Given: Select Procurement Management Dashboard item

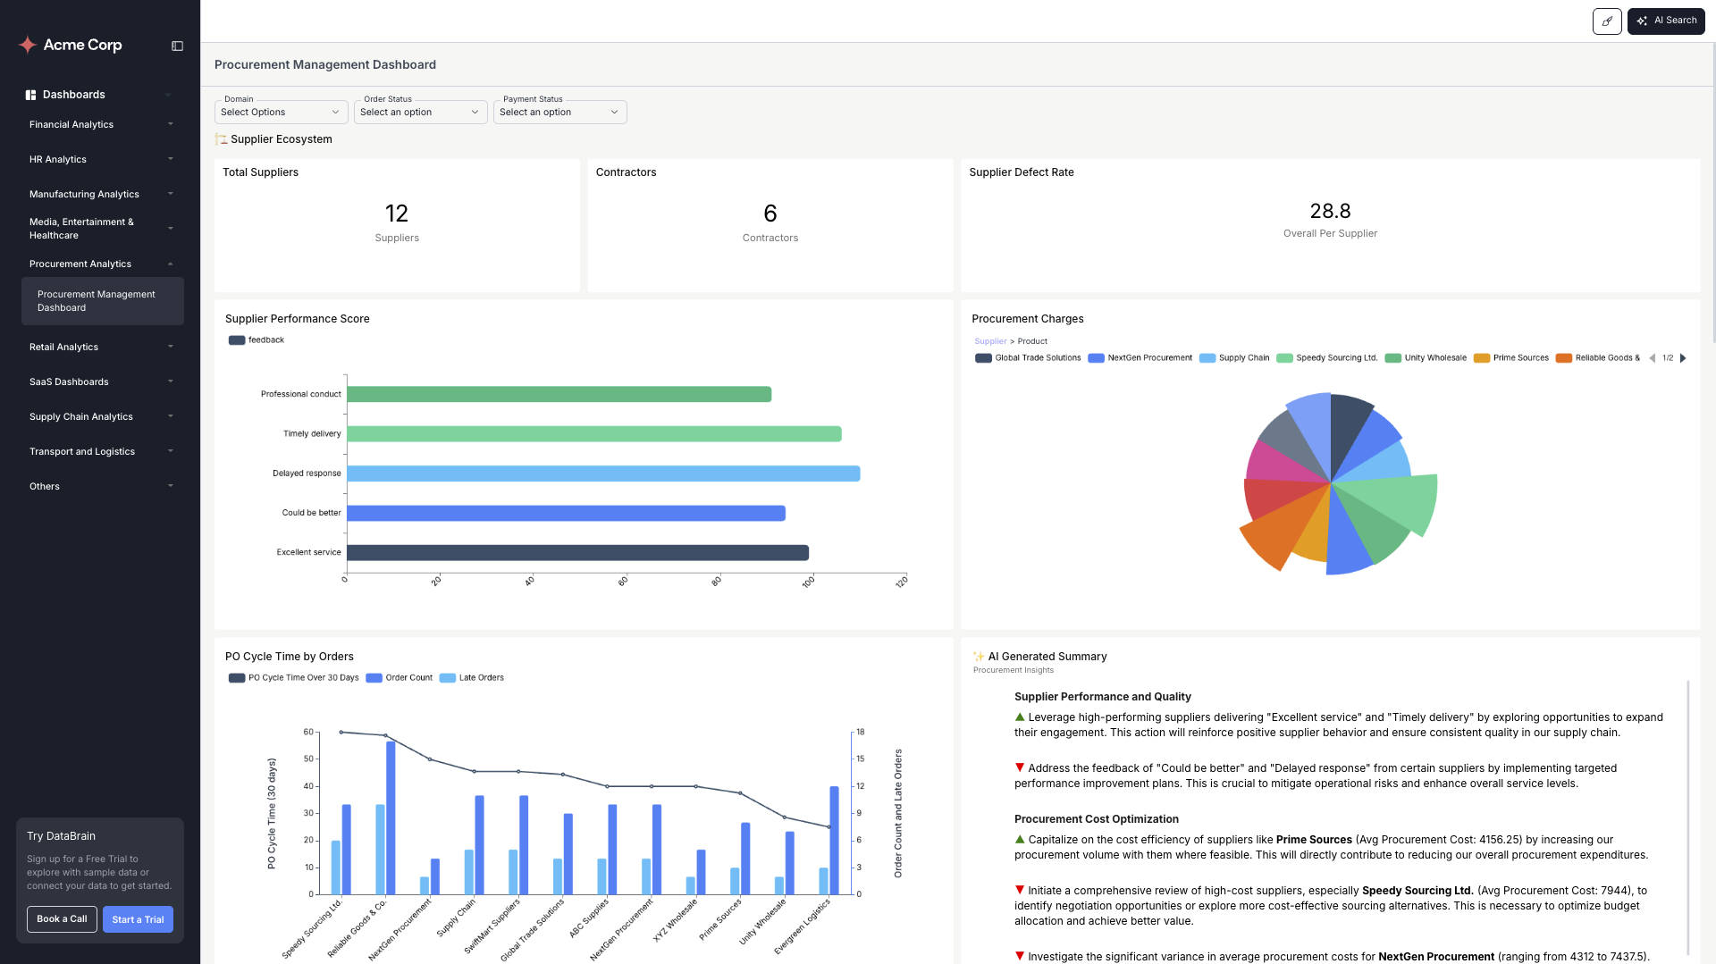Looking at the screenshot, I should pos(103,301).
